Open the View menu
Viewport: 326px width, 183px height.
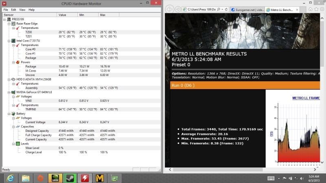coord(22,10)
